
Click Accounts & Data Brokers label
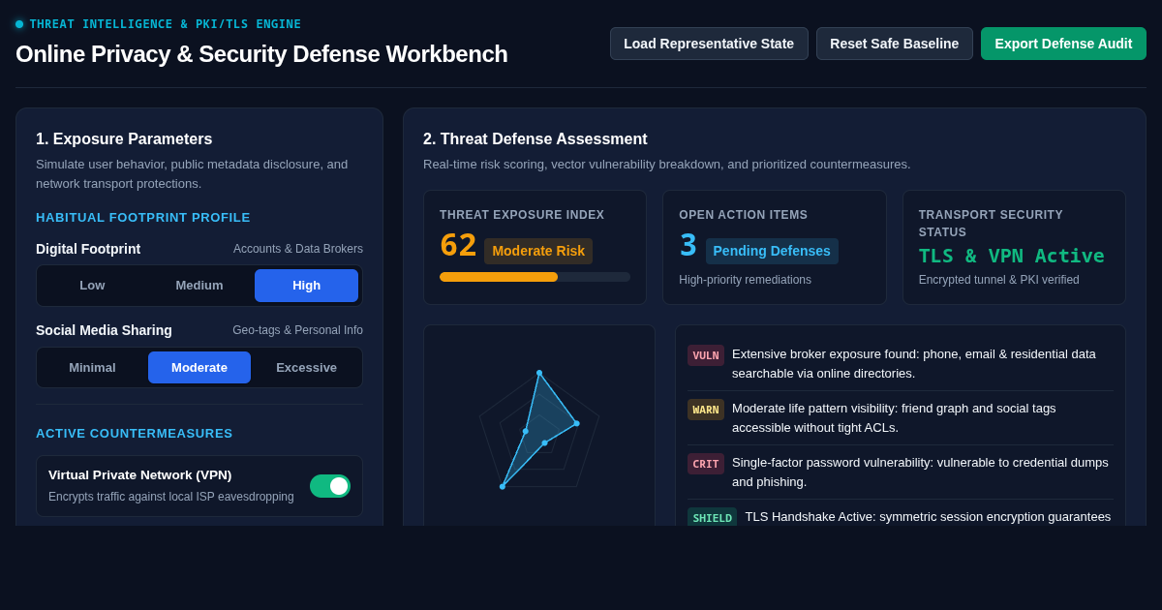click(298, 249)
